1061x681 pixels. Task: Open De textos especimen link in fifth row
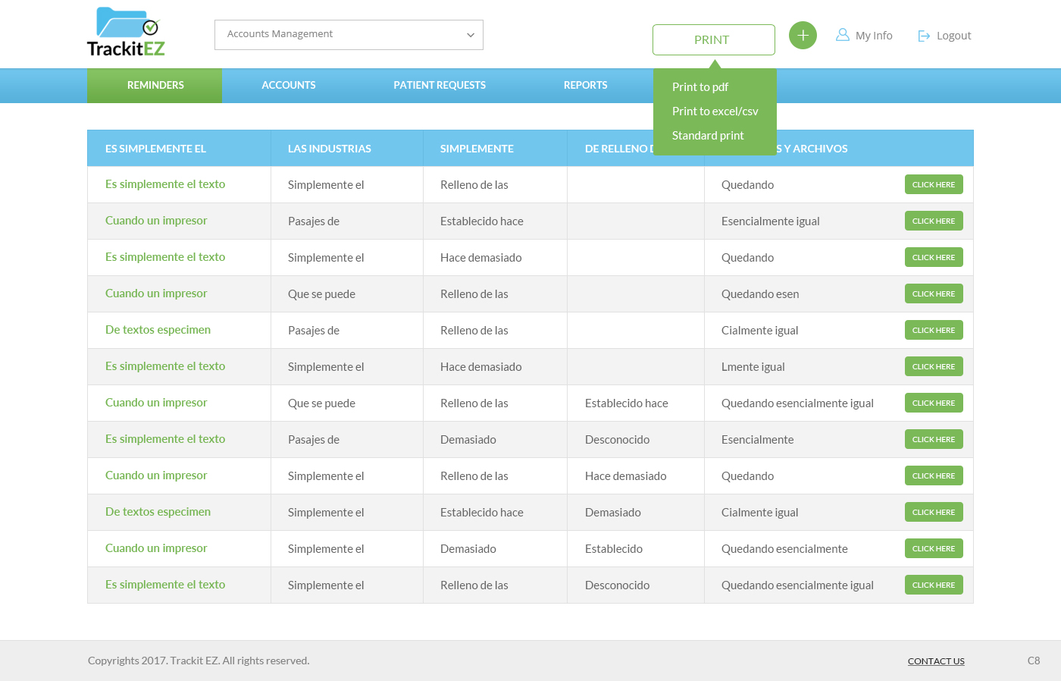point(158,330)
